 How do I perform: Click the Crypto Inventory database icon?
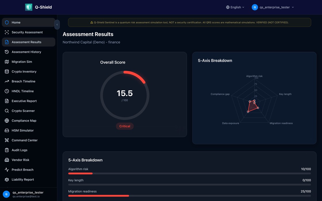coord(7,71)
